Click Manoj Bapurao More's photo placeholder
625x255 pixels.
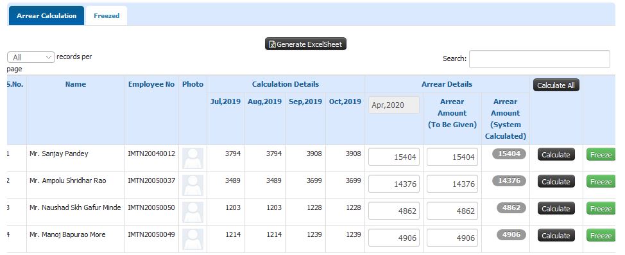[193, 239]
